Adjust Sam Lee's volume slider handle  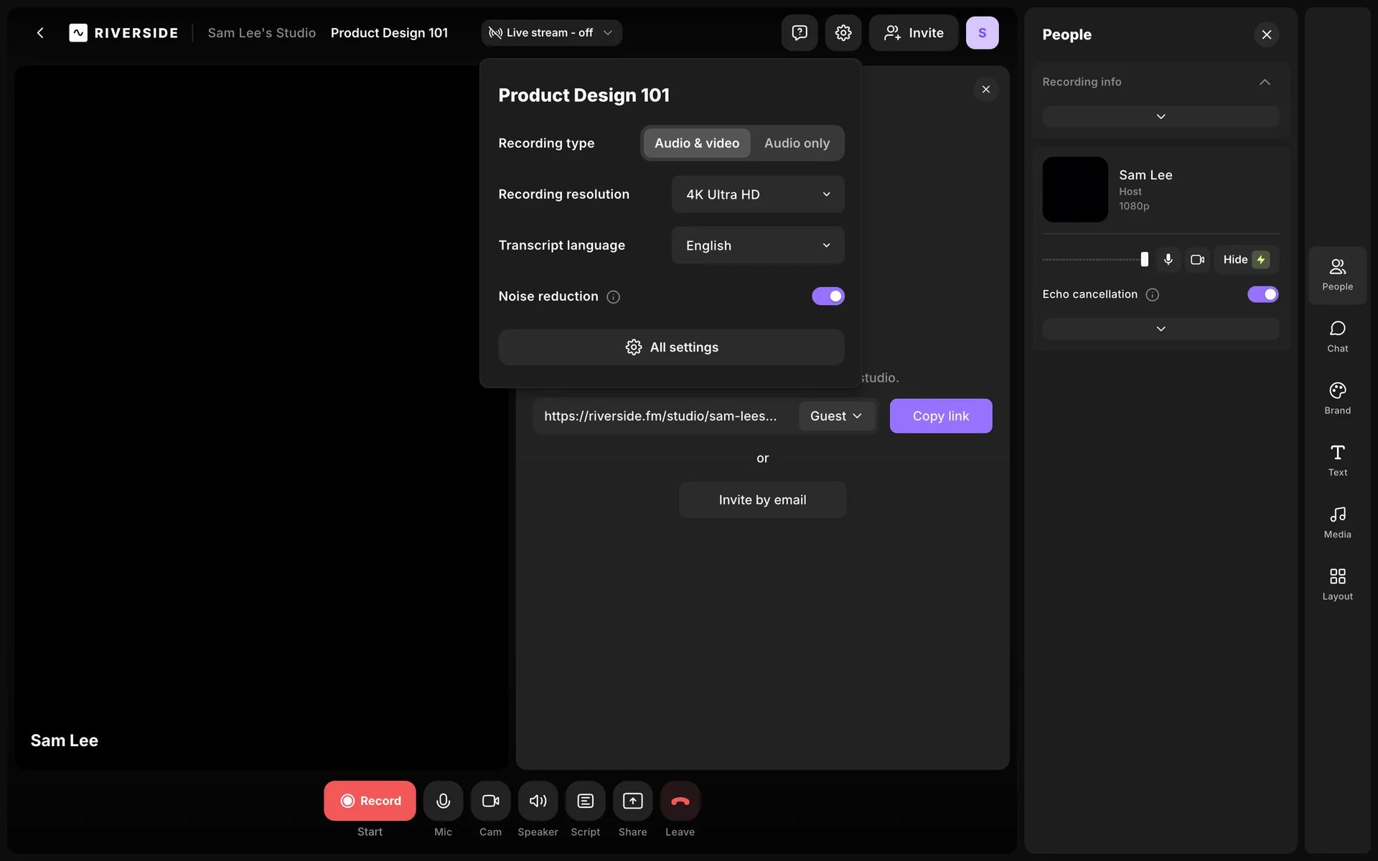tap(1144, 260)
